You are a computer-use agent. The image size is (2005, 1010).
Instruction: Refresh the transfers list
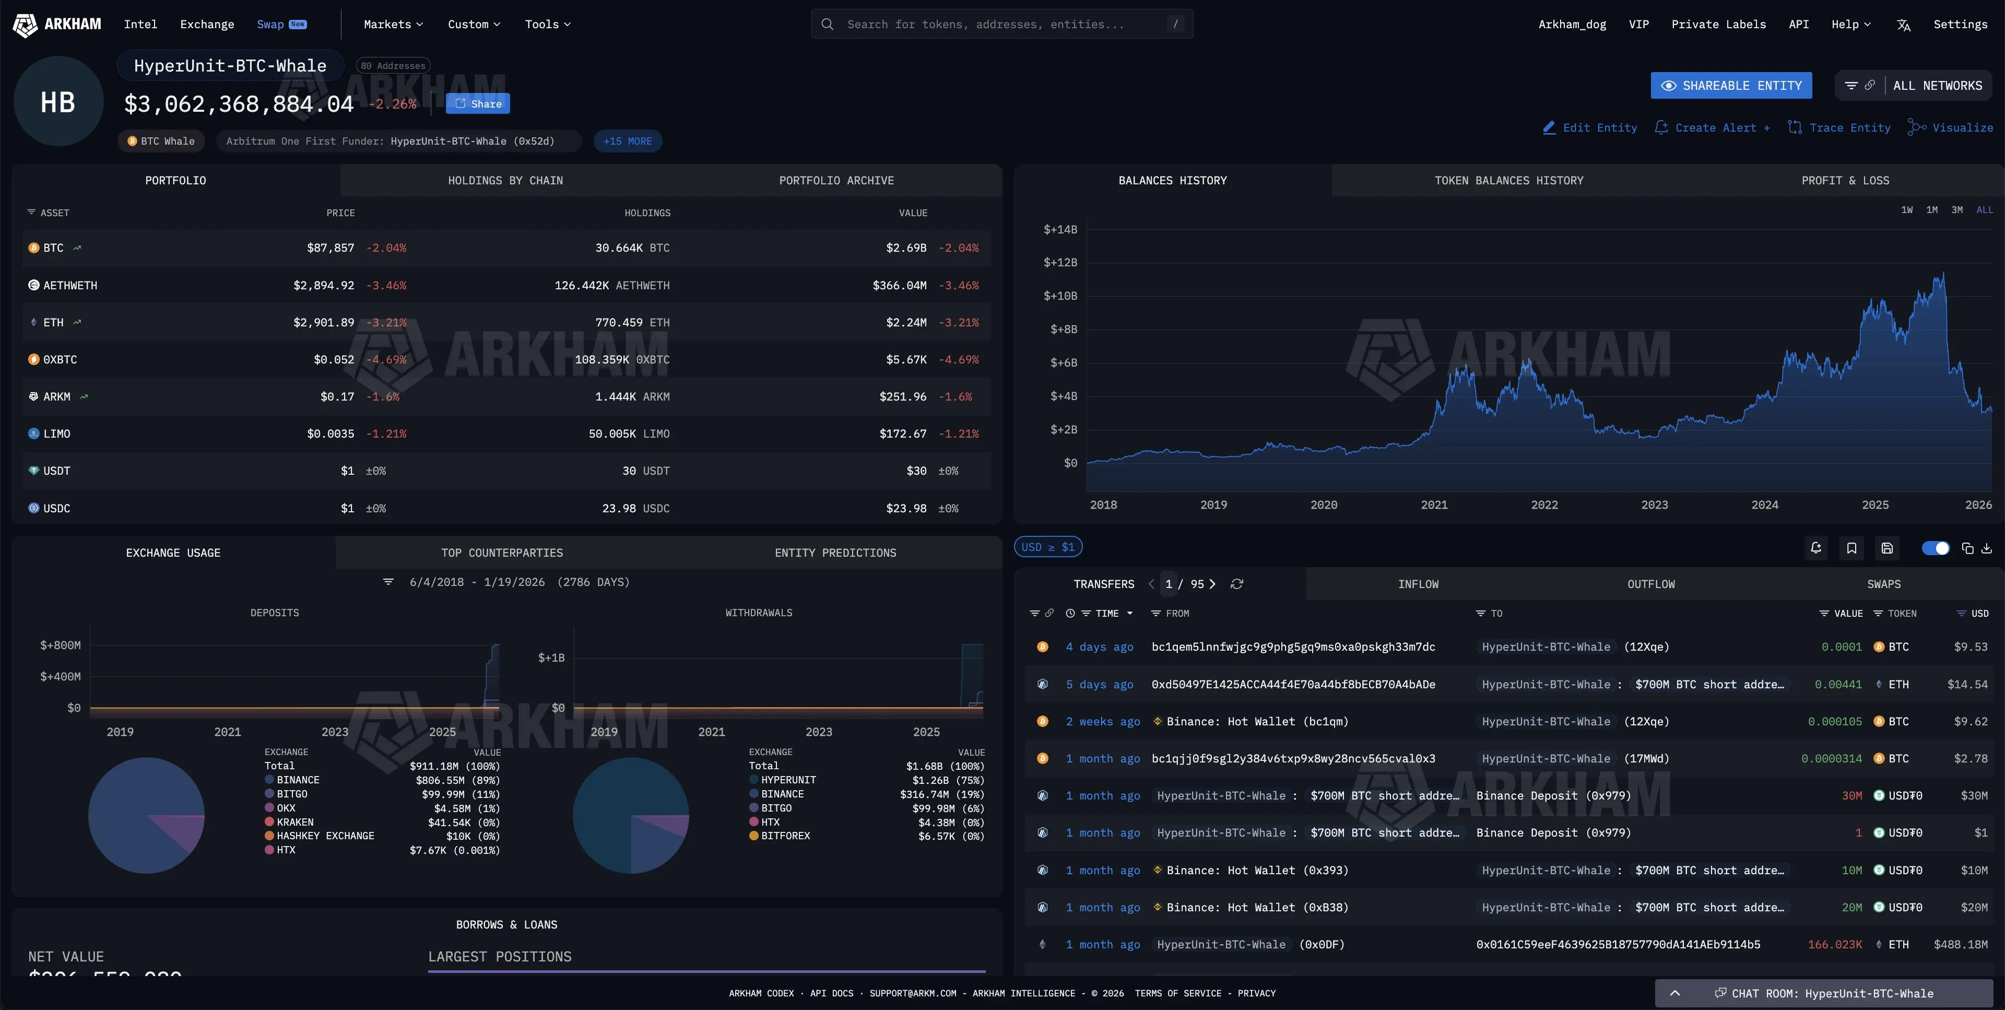pyautogui.click(x=1237, y=584)
